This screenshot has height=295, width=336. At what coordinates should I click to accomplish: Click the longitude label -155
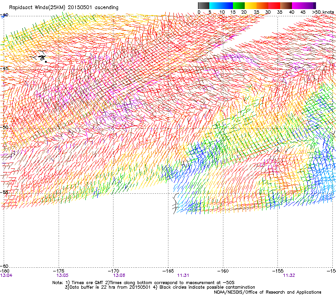pos(278,271)
